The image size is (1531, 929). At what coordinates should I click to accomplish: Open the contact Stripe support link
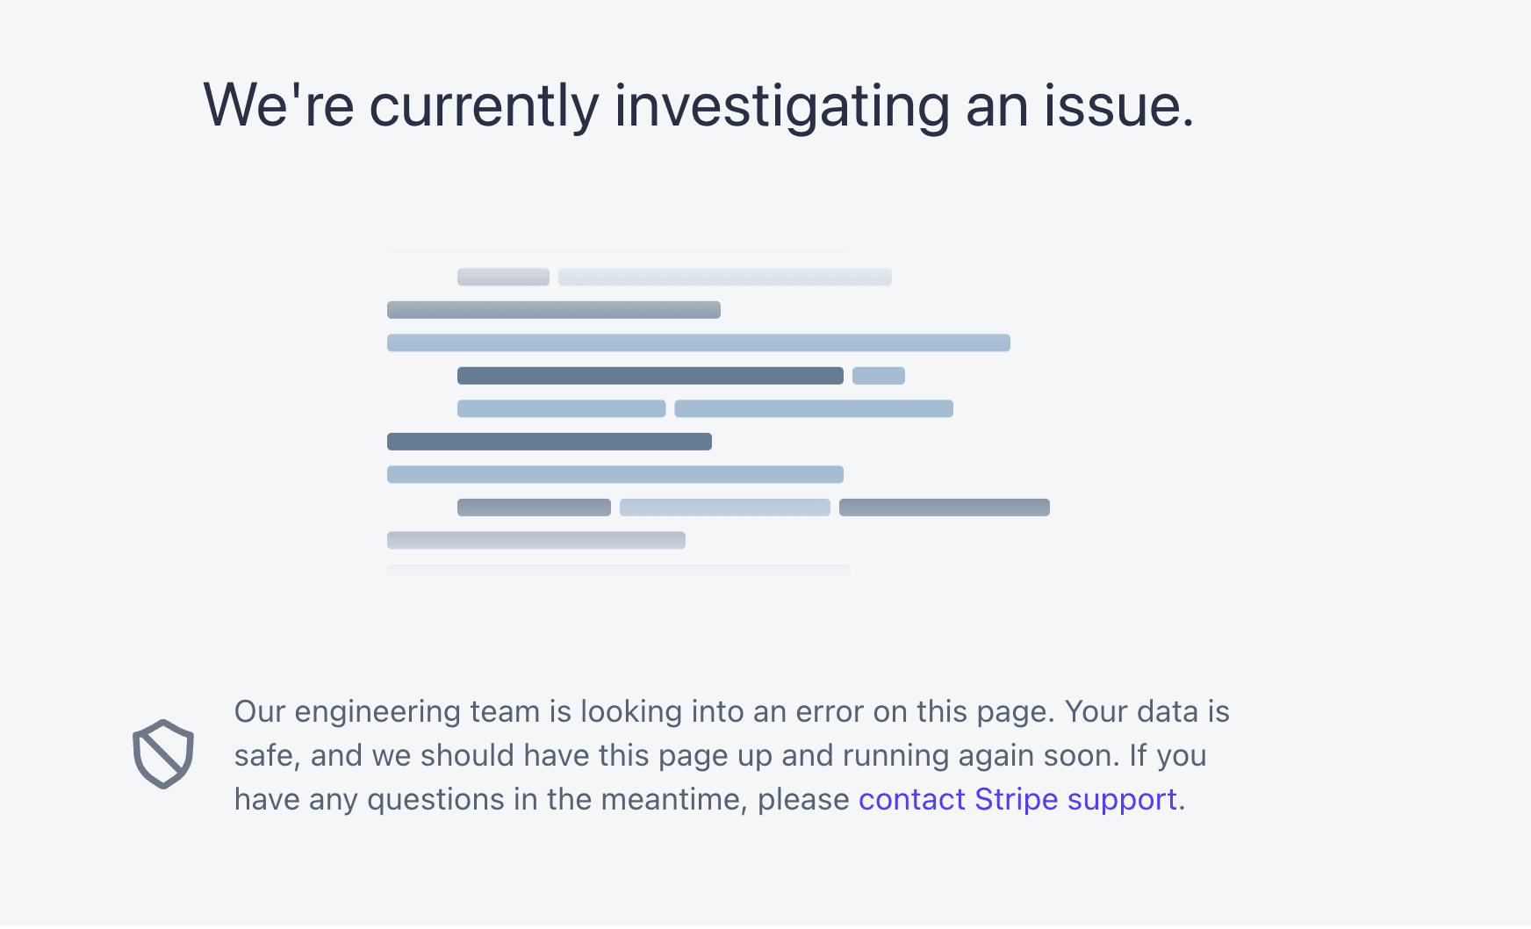[x=1017, y=799]
